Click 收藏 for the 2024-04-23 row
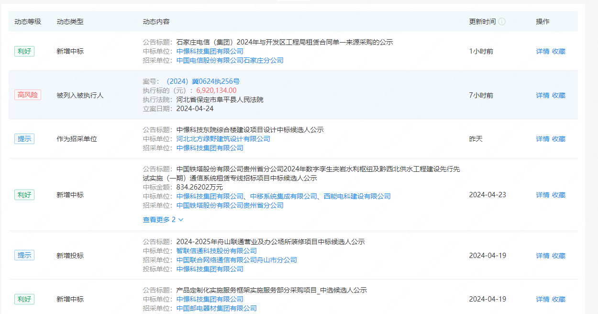This screenshot has height=314, width=598. point(559,195)
